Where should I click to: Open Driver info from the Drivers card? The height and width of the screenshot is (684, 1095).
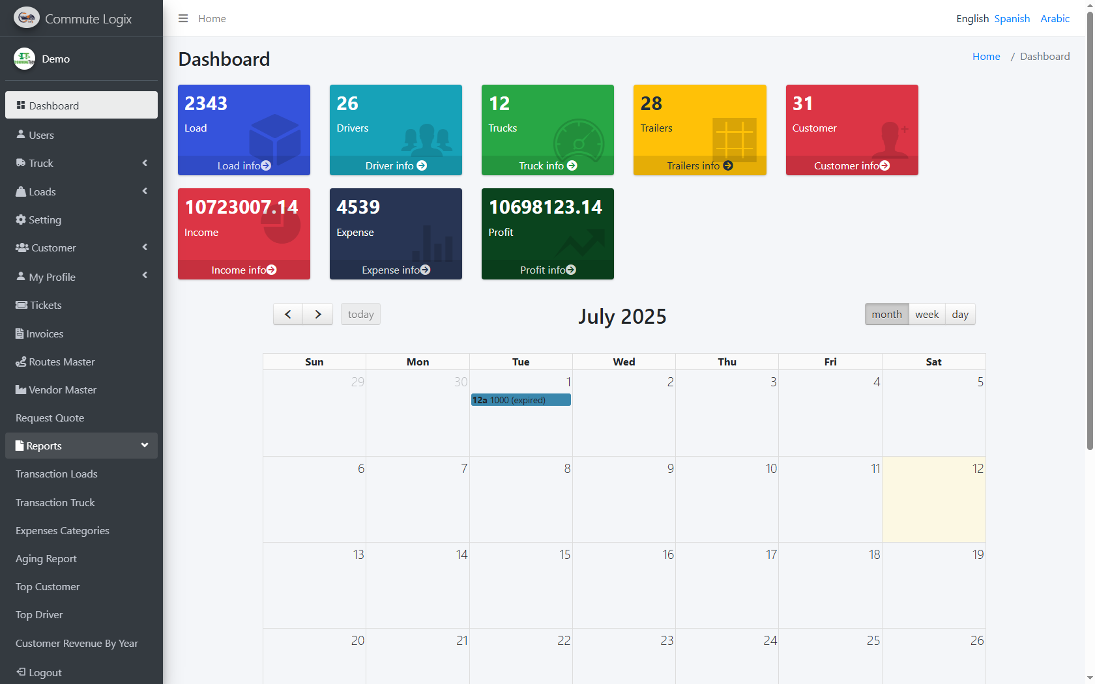coord(396,165)
